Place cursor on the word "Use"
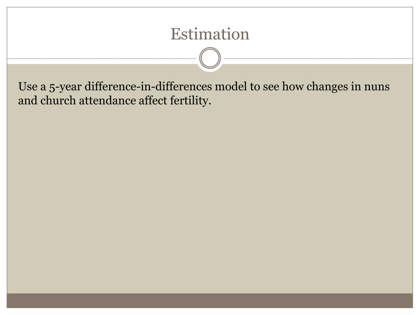The width and height of the screenshot is (420, 315). coord(28,87)
